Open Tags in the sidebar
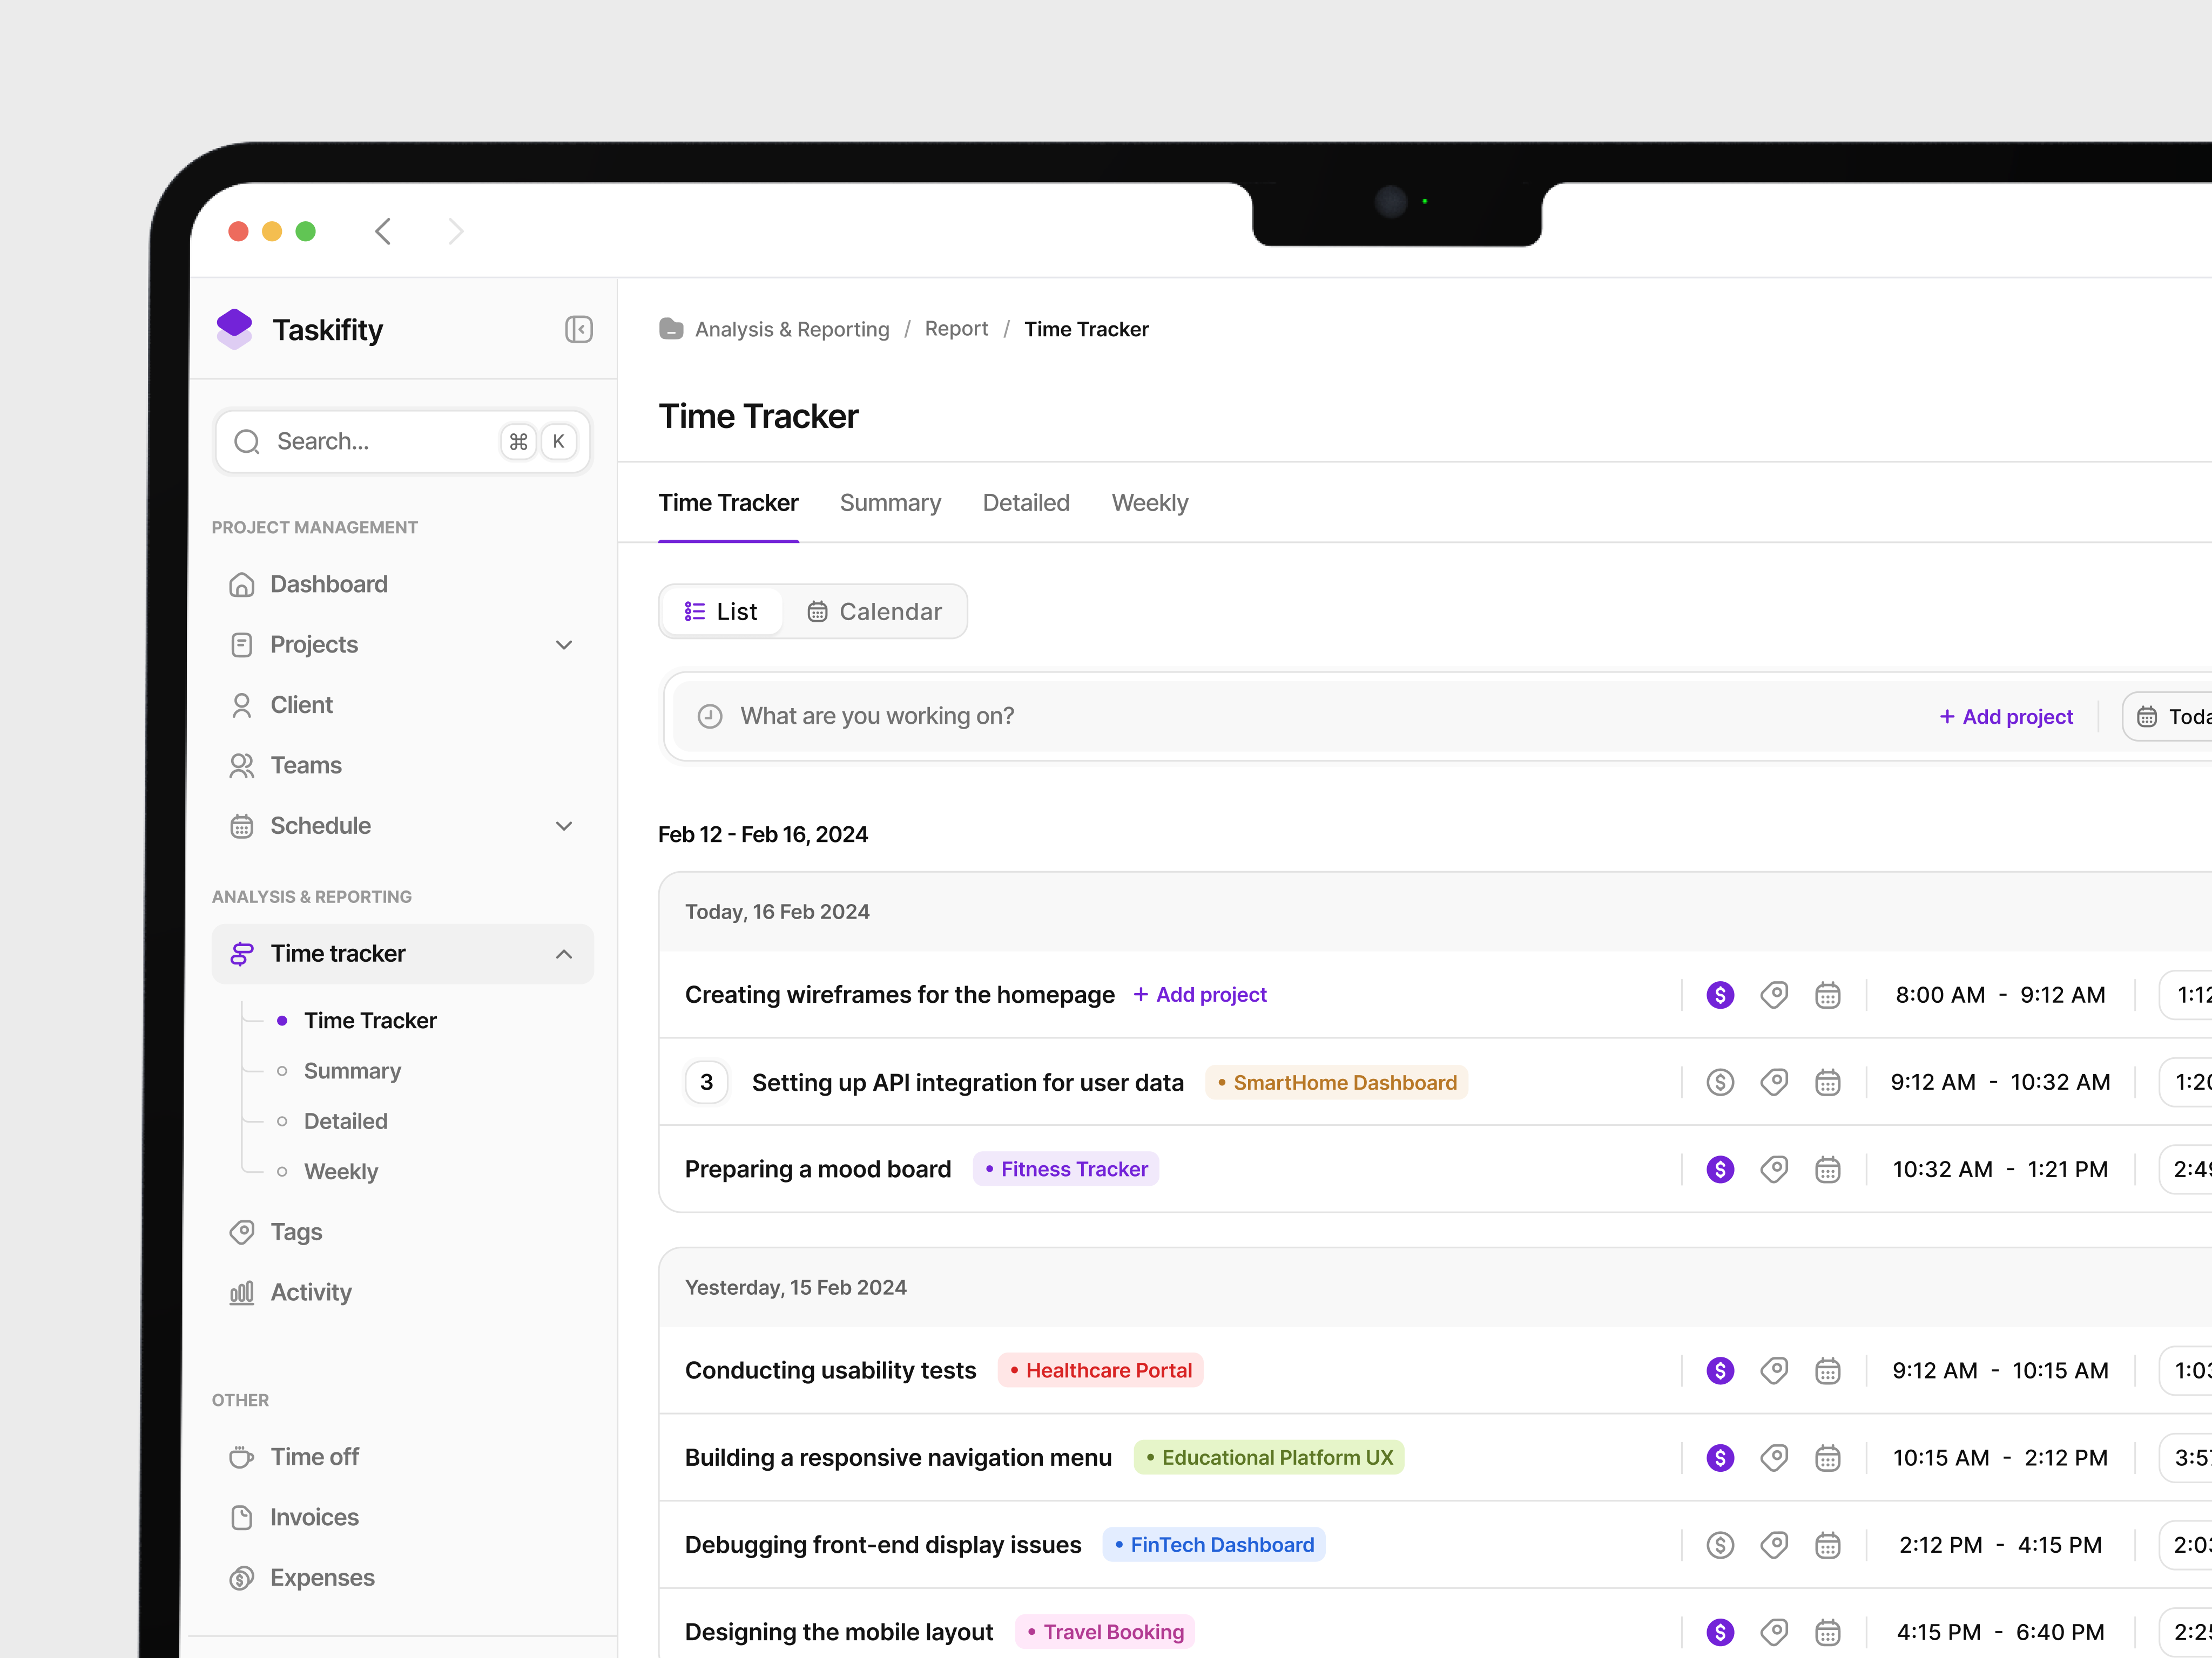 (x=403, y=1232)
